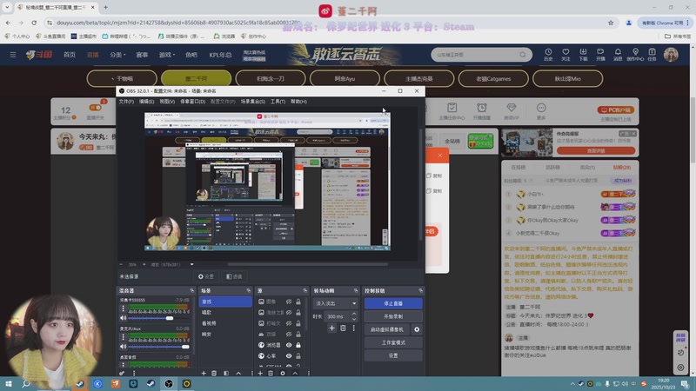Toggle visibility of 浏览器 source in OBS
696x391 pixels.
[289, 345]
